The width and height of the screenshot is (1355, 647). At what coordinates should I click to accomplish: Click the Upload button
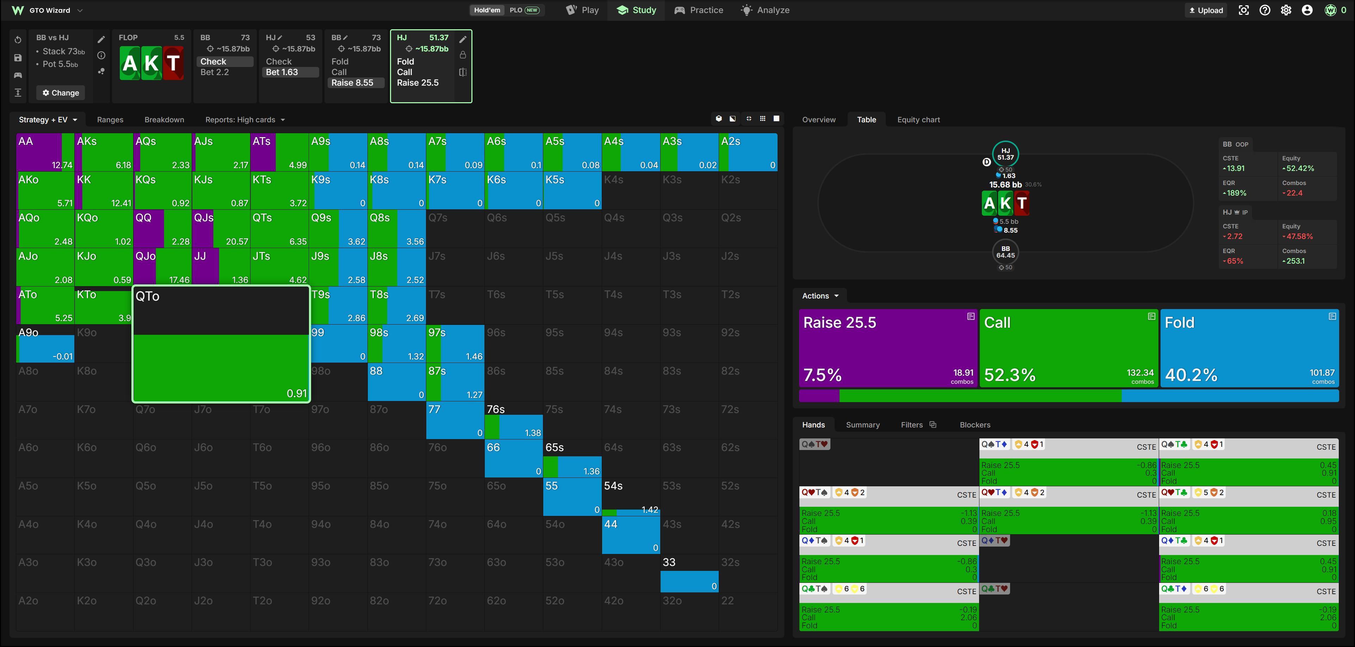click(x=1206, y=10)
